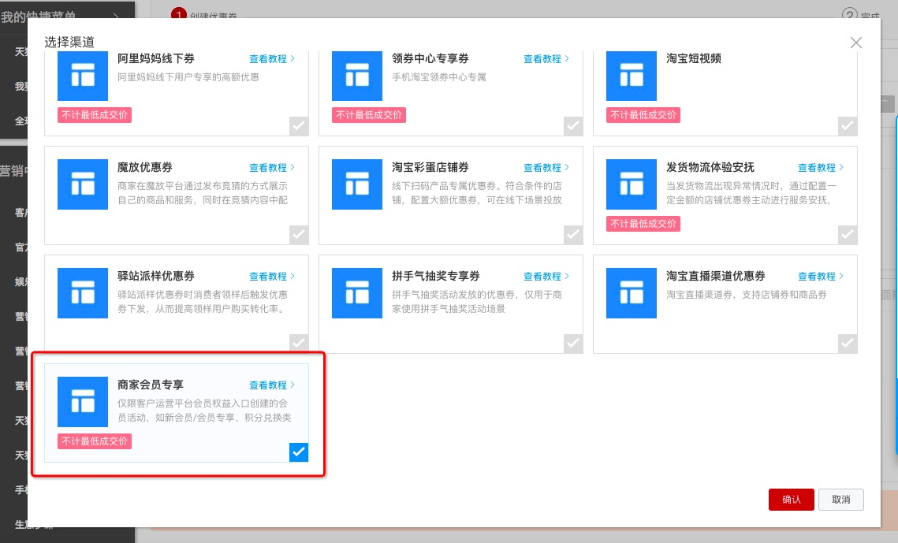Viewport: 898px width, 543px height.
Task: Cancel the dialog with 取消 button
Action: pos(840,500)
